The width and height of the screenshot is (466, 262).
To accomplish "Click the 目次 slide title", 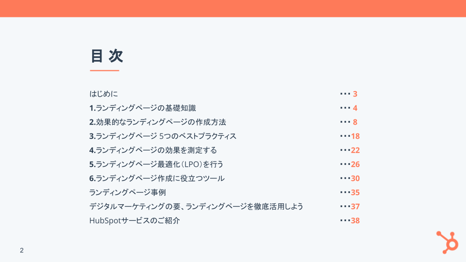I will pyautogui.click(x=107, y=56).
